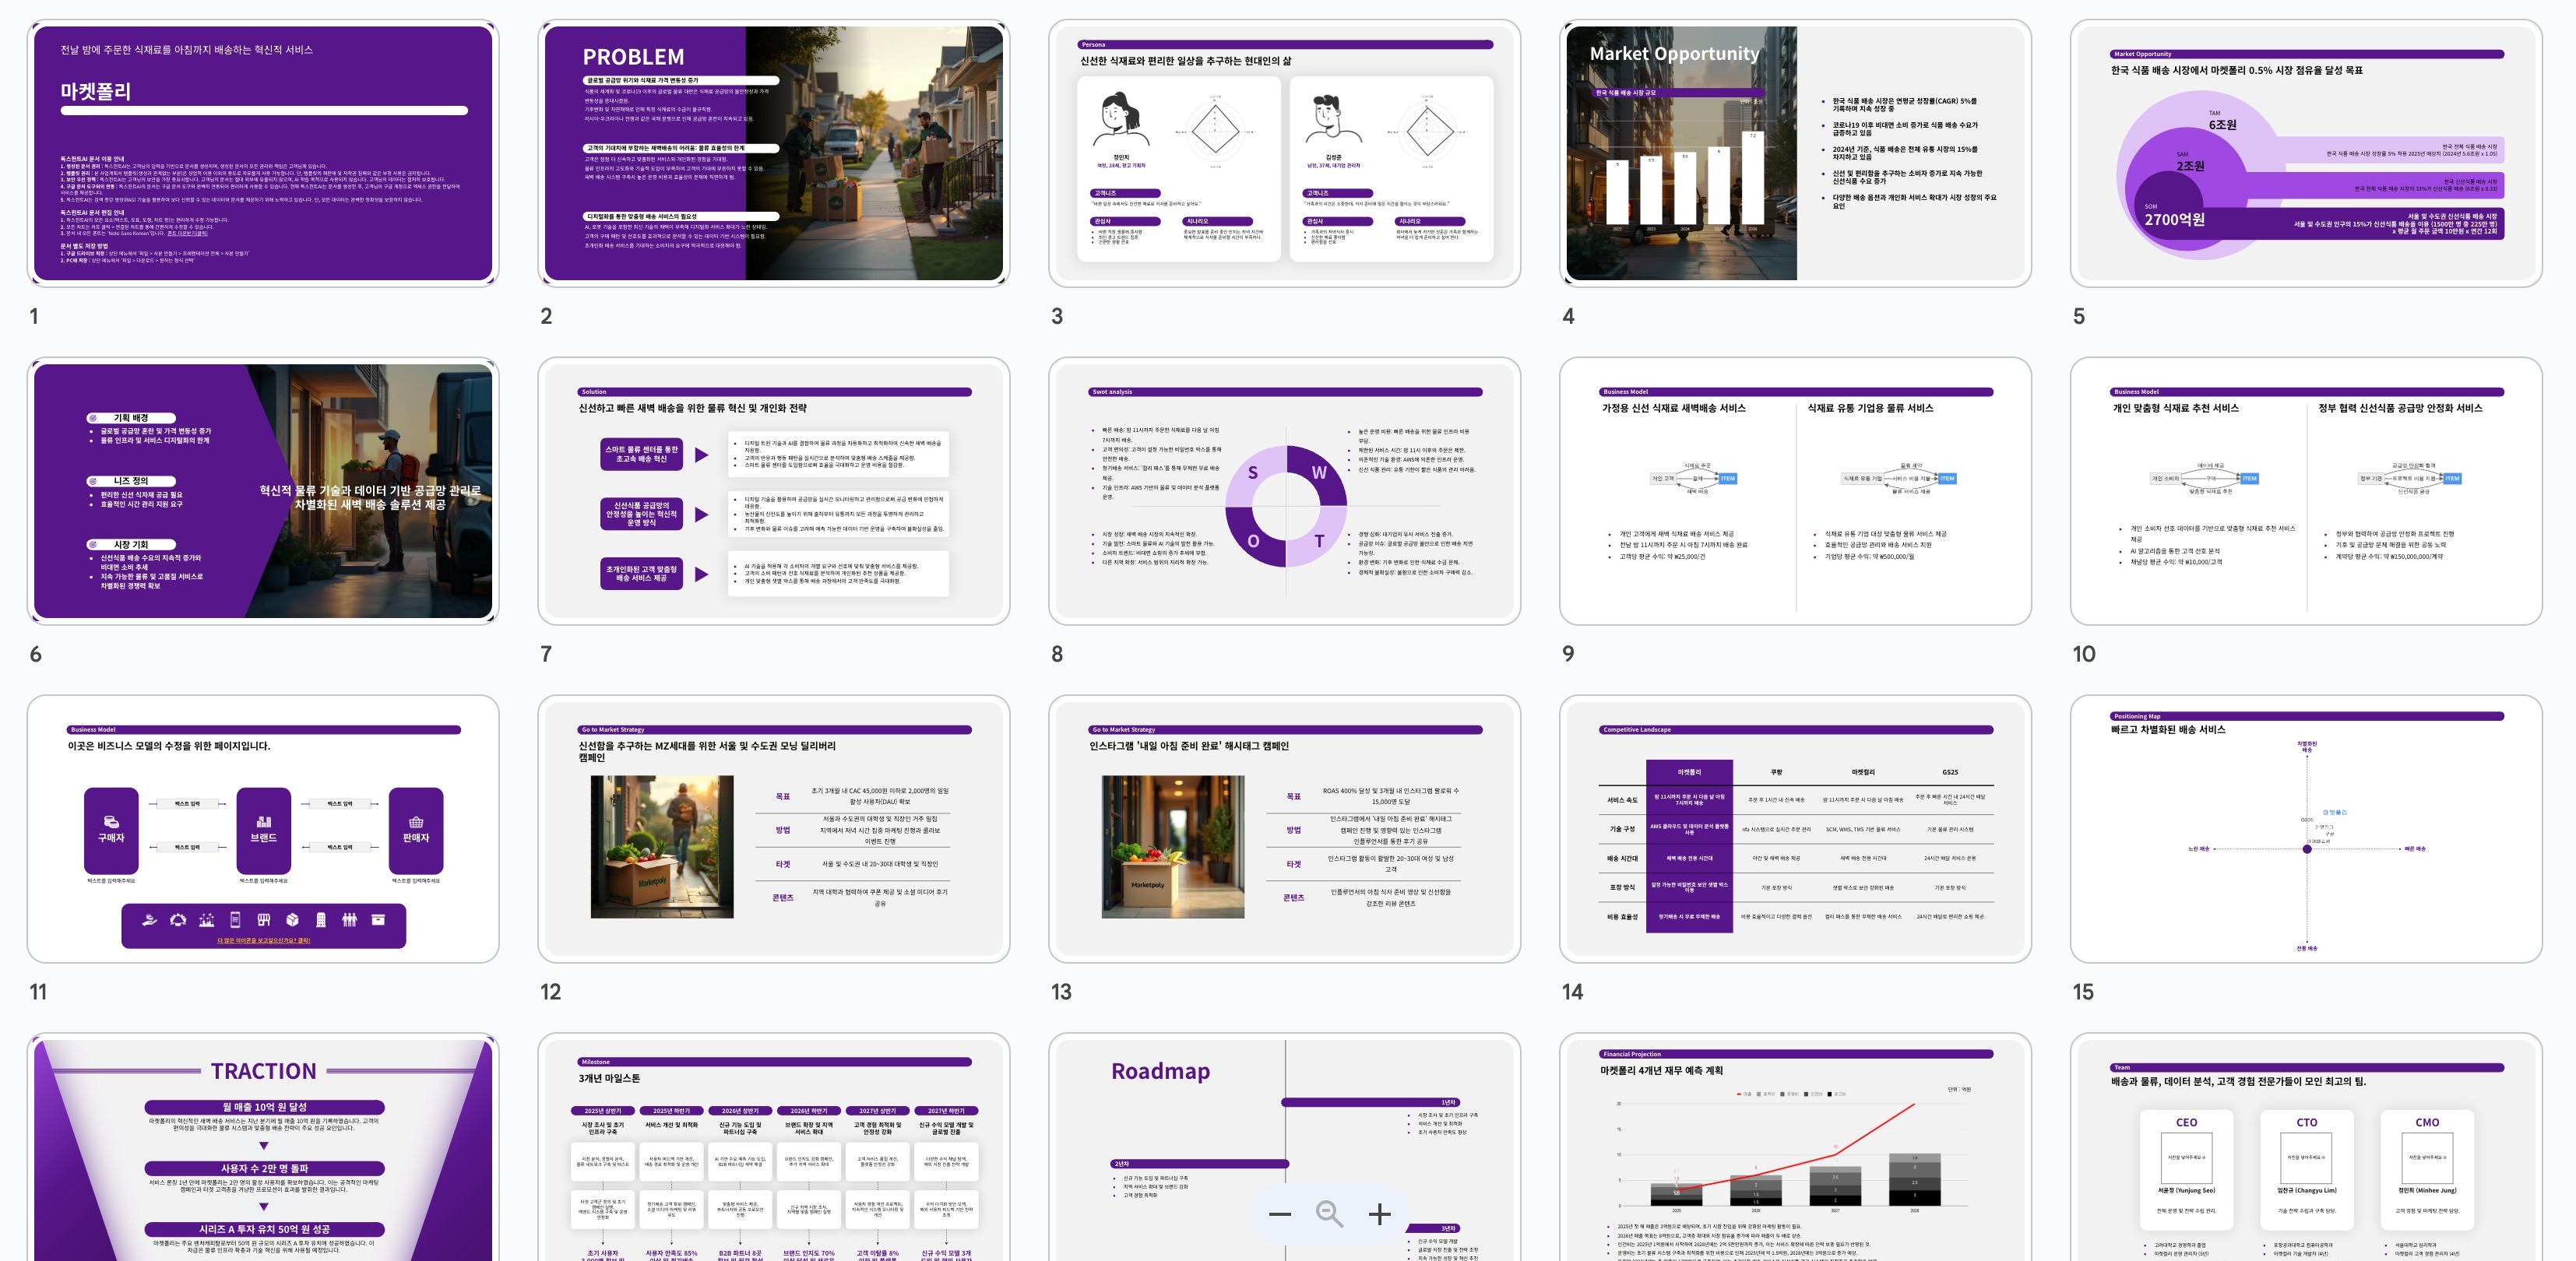Click the magnifier reset zoom icon
Screen dimensions: 2576x1261
1329,1214
